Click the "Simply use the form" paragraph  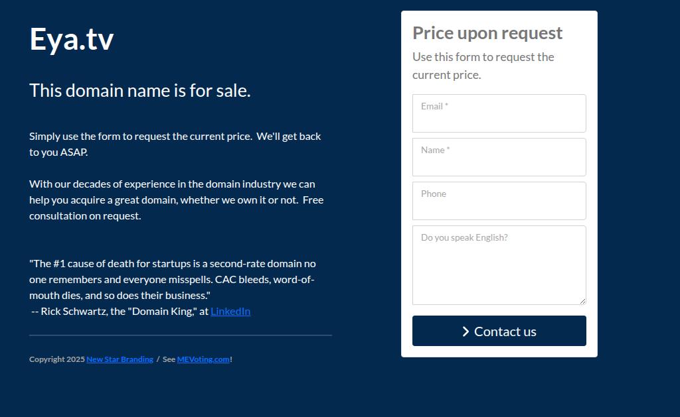click(x=175, y=145)
